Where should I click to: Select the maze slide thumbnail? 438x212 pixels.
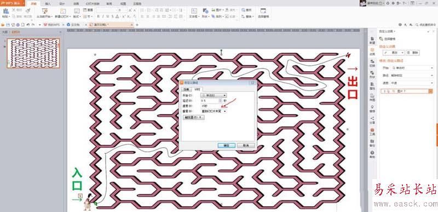[33, 53]
